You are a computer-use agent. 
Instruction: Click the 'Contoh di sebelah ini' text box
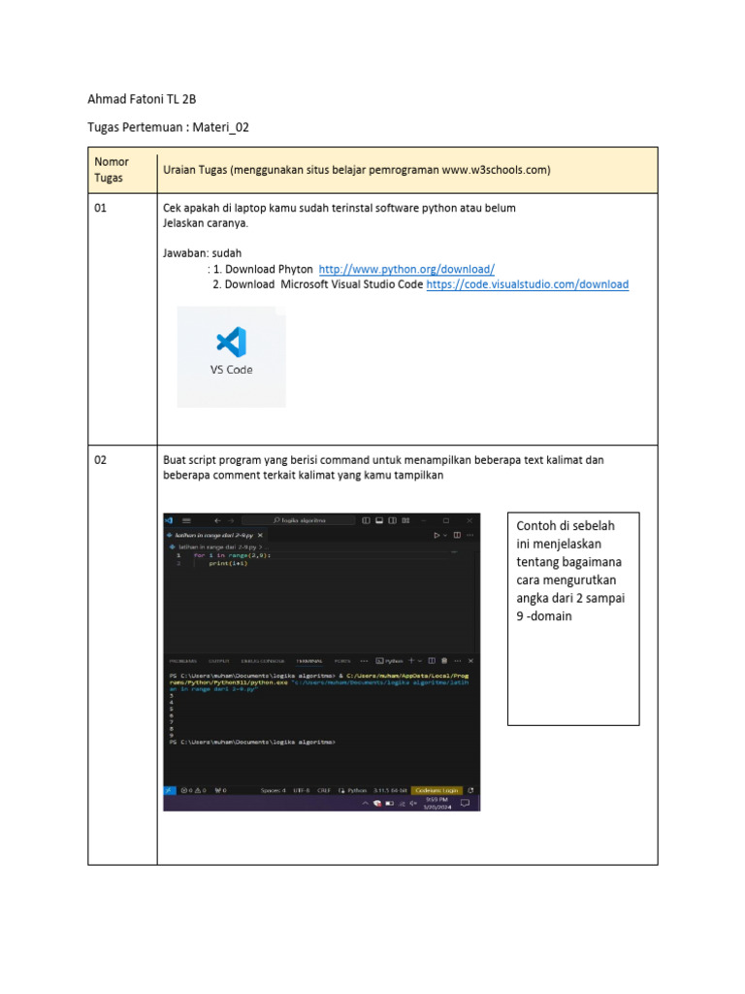click(573, 618)
